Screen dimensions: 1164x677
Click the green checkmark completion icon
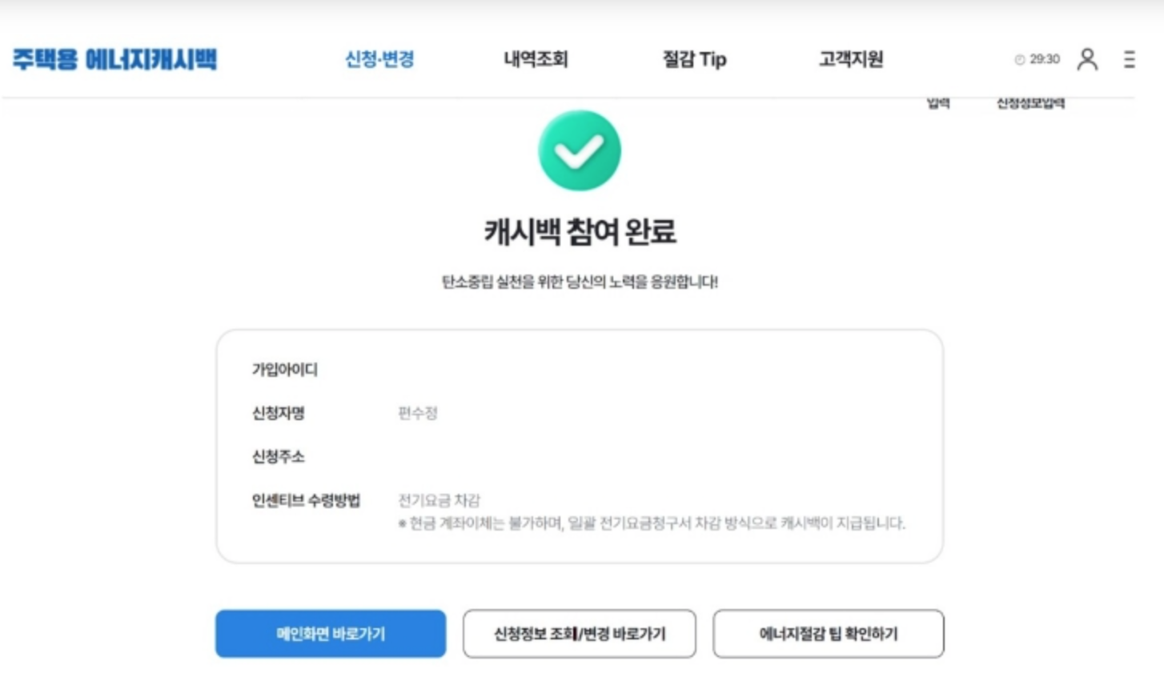pyautogui.click(x=580, y=150)
